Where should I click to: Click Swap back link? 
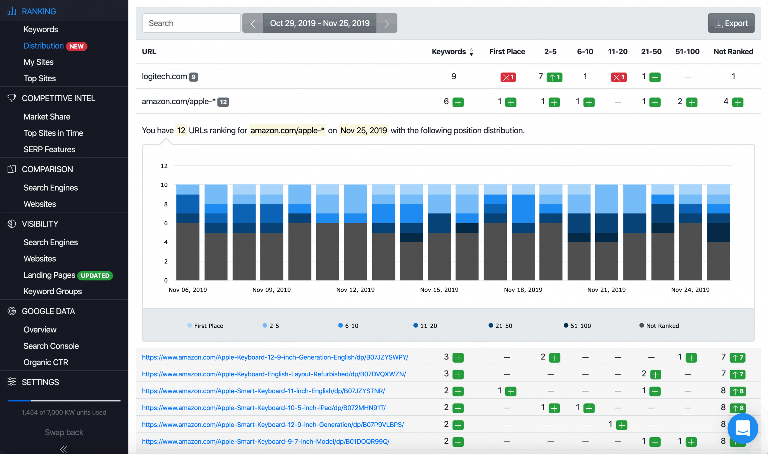(x=64, y=432)
